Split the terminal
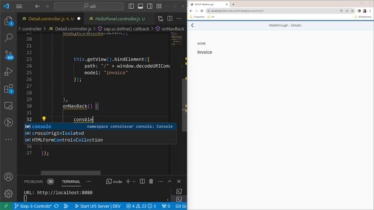This screenshot has width=374, height=210. click(142, 181)
